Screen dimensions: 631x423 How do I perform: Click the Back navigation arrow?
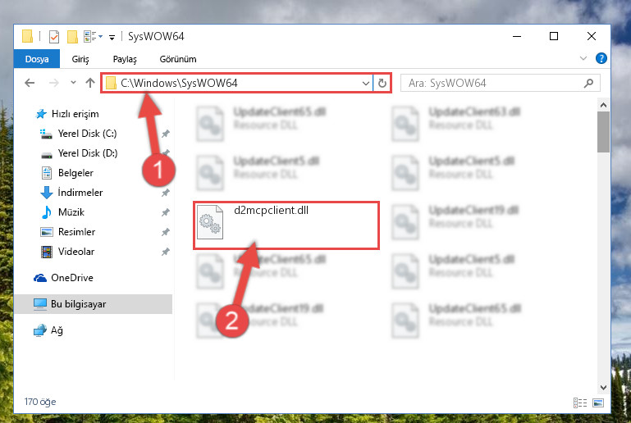click(30, 84)
